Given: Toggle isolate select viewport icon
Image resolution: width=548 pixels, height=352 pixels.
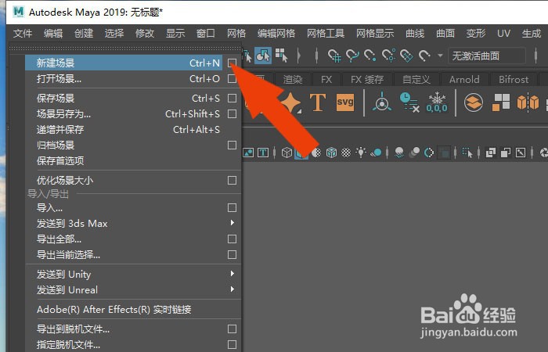Looking at the screenshot, I should (x=467, y=153).
